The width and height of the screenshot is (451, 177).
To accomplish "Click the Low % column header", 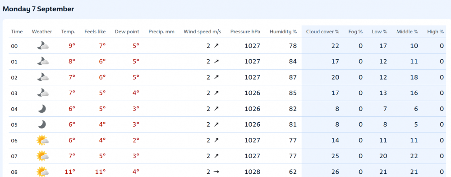I will (379, 31).
